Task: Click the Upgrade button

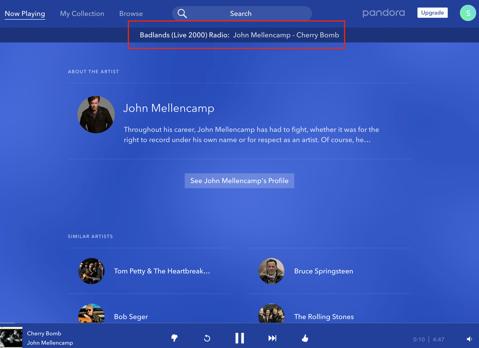Action: click(432, 13)
